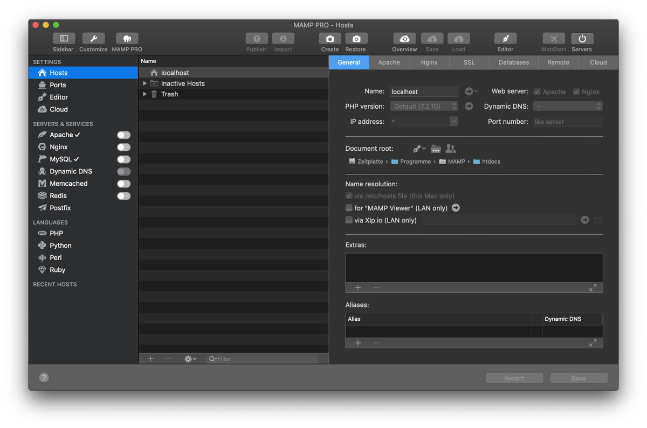Check the for "MAMP Viewer" (LAN only) checkbox
The image size is (647, 428).
pos(349,208)
